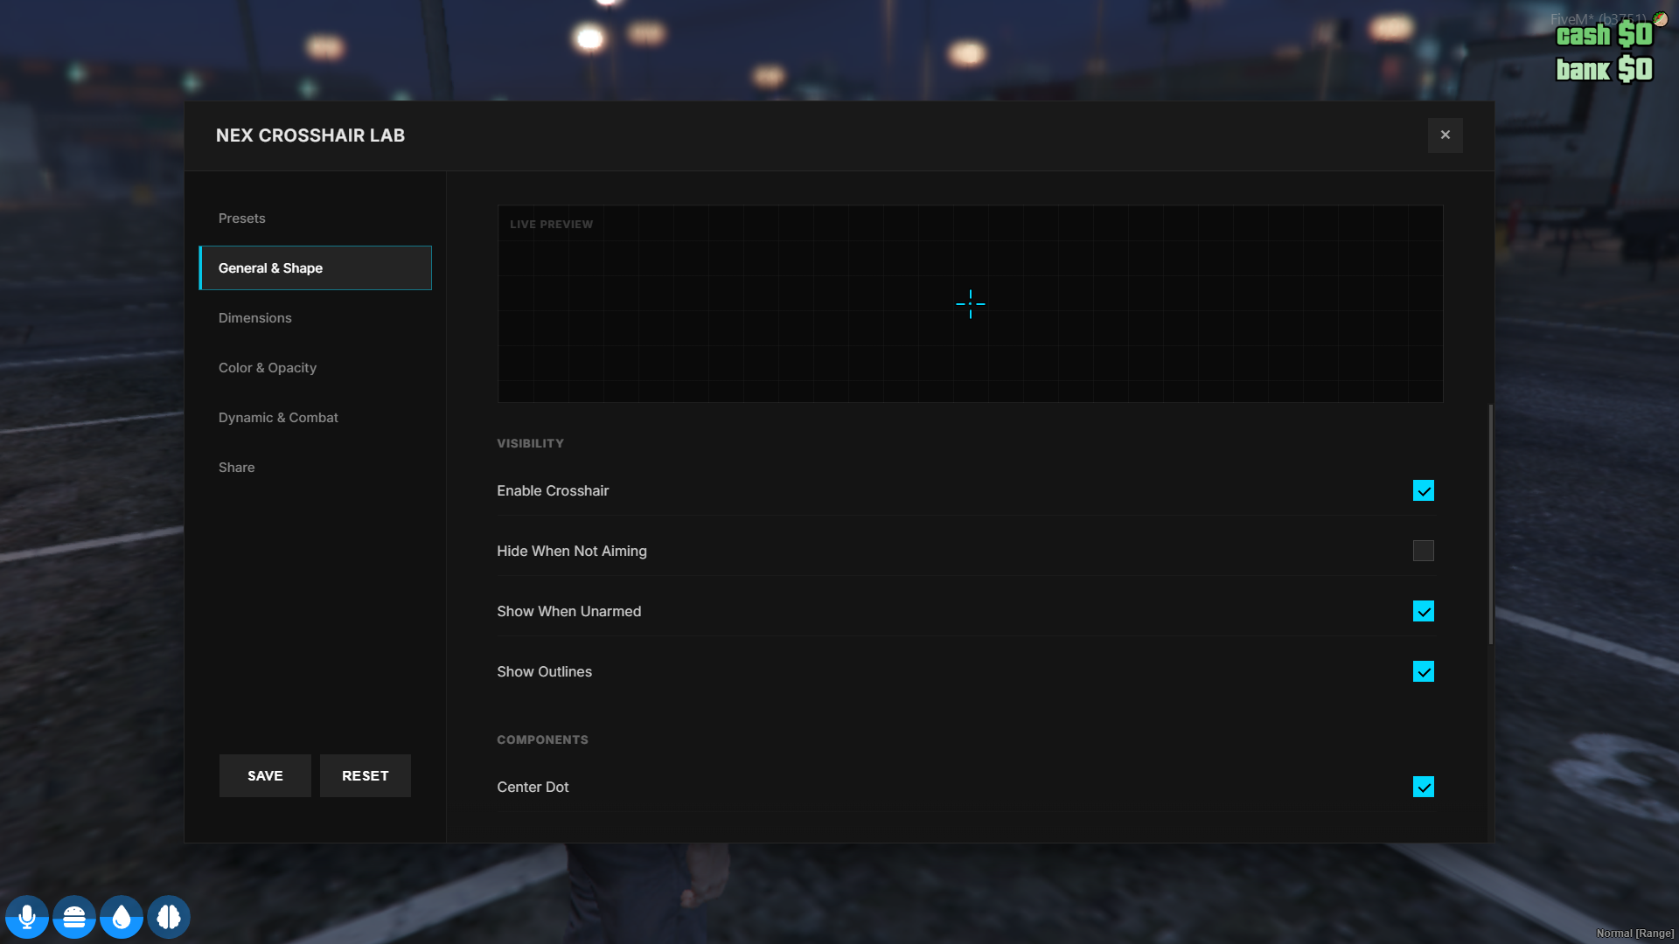The width and height of the screenshot is (1679, 944).
Task: Click the "Show Outlines" label
Action: pyautogui.click(x=544, y=671)
